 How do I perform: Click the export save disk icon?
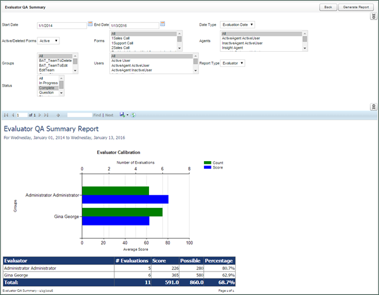coord(122,116)
